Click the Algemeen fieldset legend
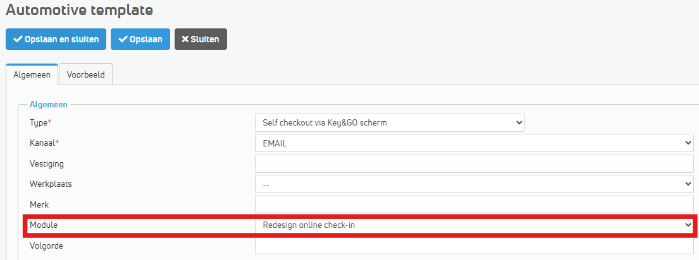Viewport: 699px width, 260px height. coord(48,104)
